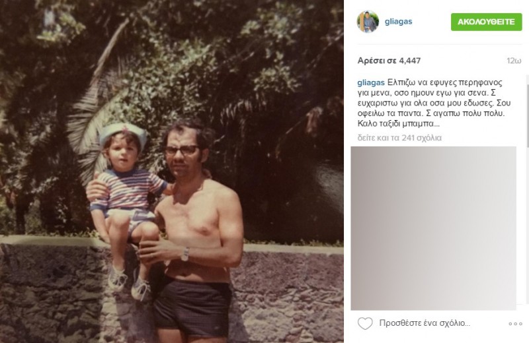Click the vintage father and child photo

[172, 171]
